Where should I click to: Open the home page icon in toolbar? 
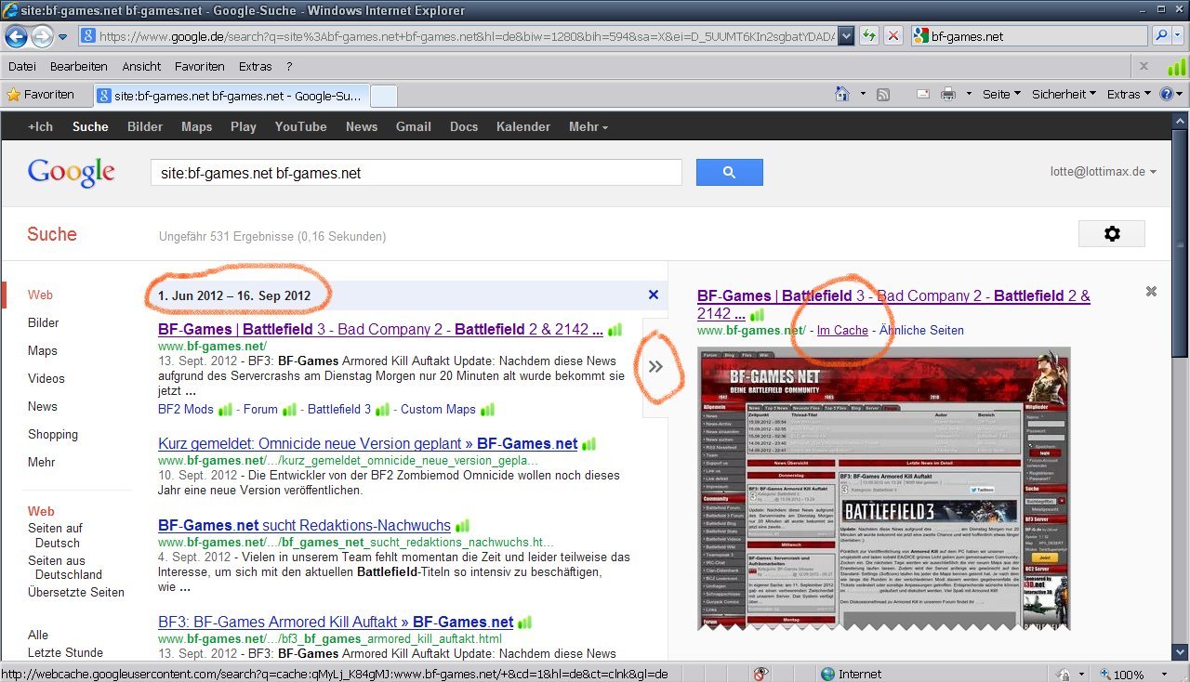tap(842, 94)
